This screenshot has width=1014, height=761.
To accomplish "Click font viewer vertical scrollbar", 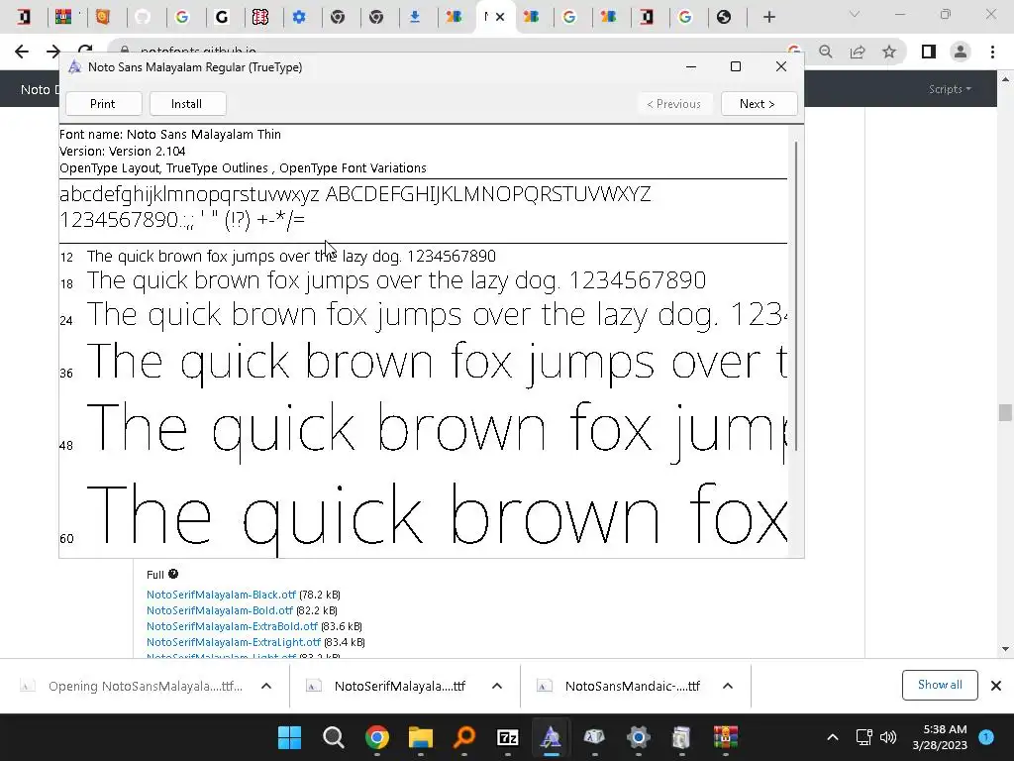I will point(796,295).
